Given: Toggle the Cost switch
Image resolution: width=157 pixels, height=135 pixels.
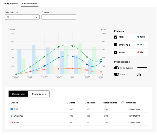Looking at the screenshot, I should pos(116,74).
